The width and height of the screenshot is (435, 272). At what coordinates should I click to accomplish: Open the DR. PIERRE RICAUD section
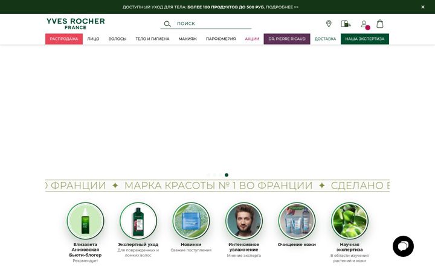coord(287,39)
